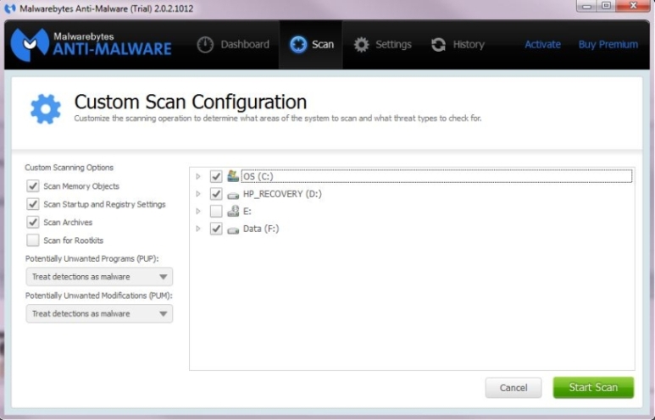
Task: Select the OS (C:) drive label
Action: pyautogui.click(x=258, y=176)
